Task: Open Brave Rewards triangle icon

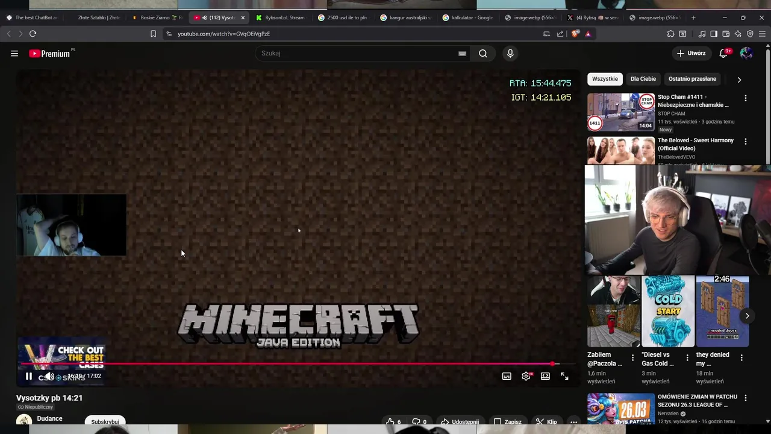Action: (x=588, y=34)
